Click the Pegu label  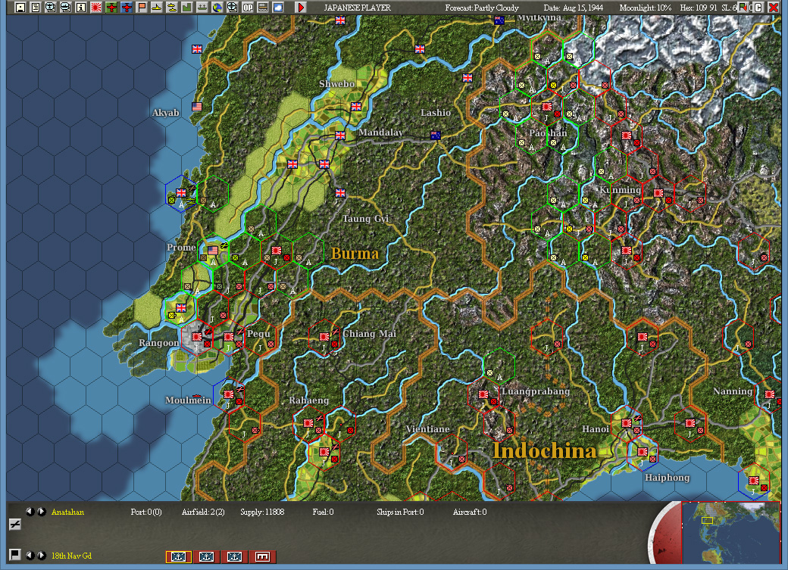pyautogui.click(x=259, y=334)
